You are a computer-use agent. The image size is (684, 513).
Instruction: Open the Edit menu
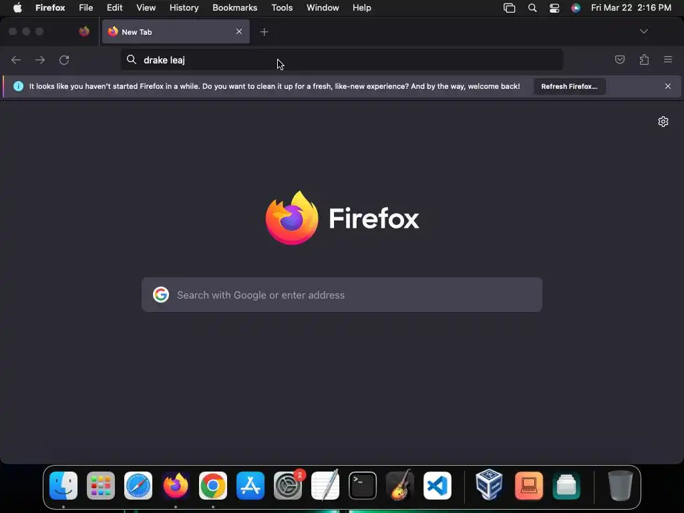click(115, 8)
